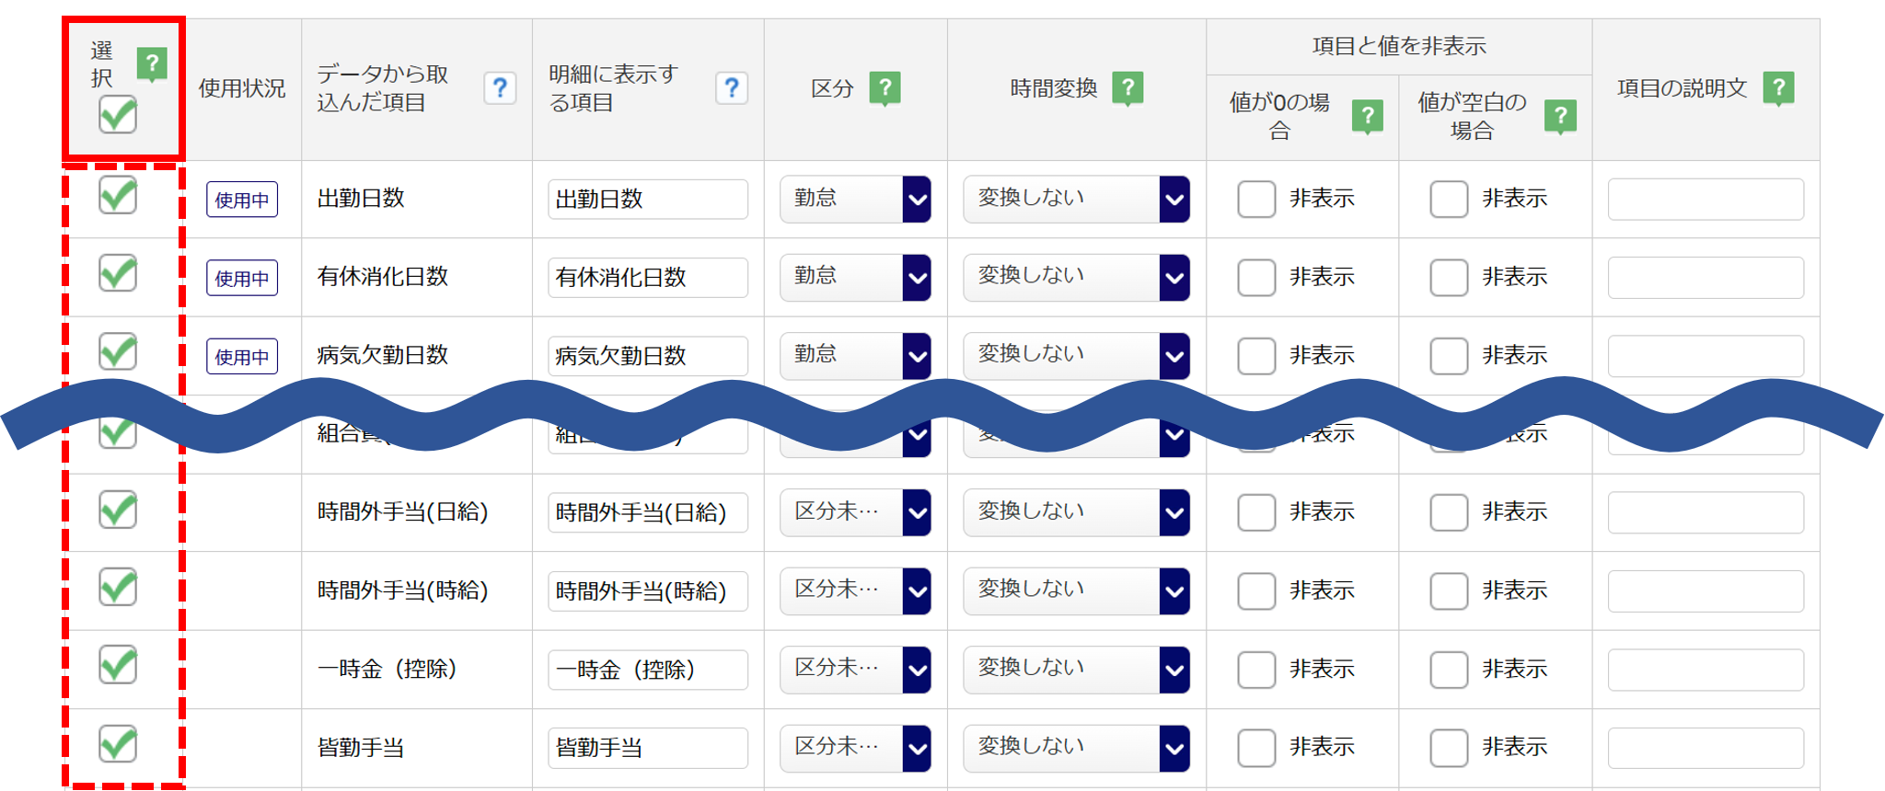
Task: Open 区分 dropdown for 病気欠勤日数
Action: [x=856, y=355]
